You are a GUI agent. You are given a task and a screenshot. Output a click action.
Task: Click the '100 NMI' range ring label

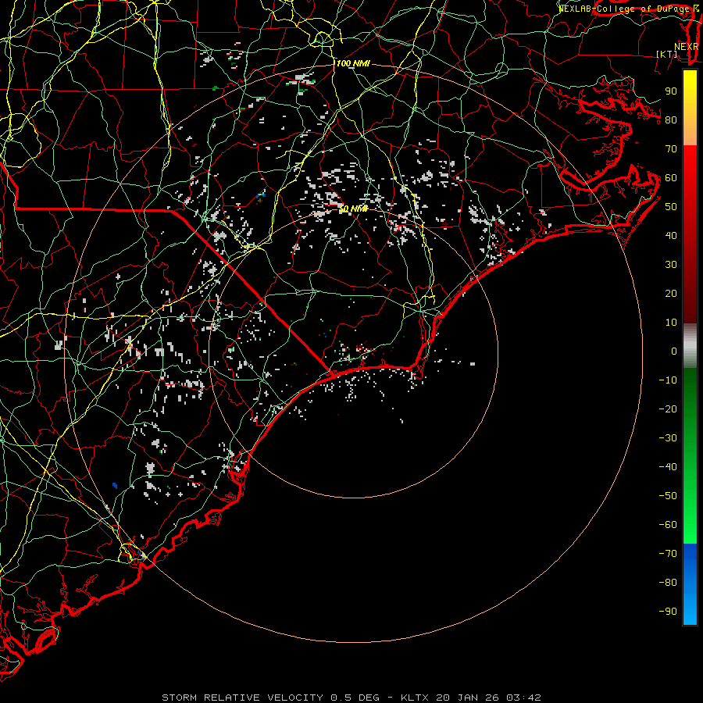pyautogui.click(x=353, y=64)
